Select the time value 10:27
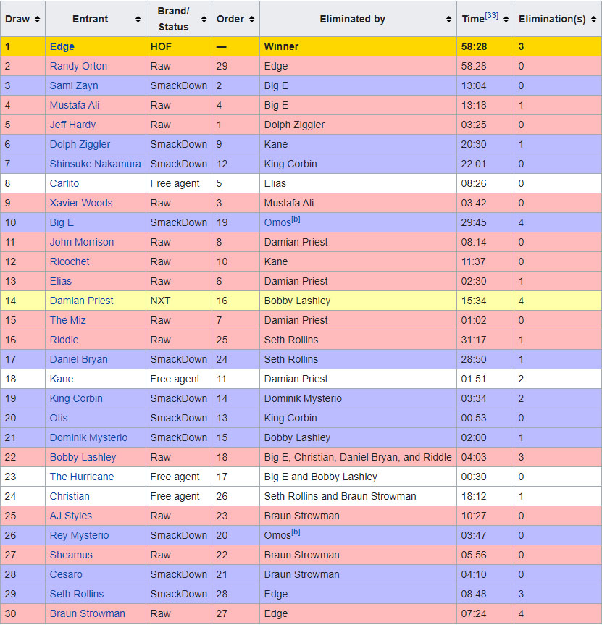 pyautogui.click(x=474, y=516)
